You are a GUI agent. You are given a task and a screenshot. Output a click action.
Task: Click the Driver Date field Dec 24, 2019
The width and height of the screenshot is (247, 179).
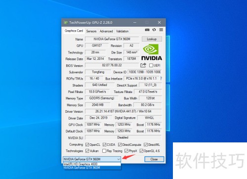tap(98, 118)
